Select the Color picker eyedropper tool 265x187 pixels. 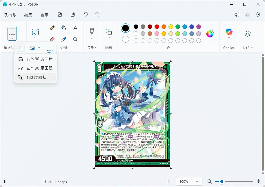coord(64,39)
